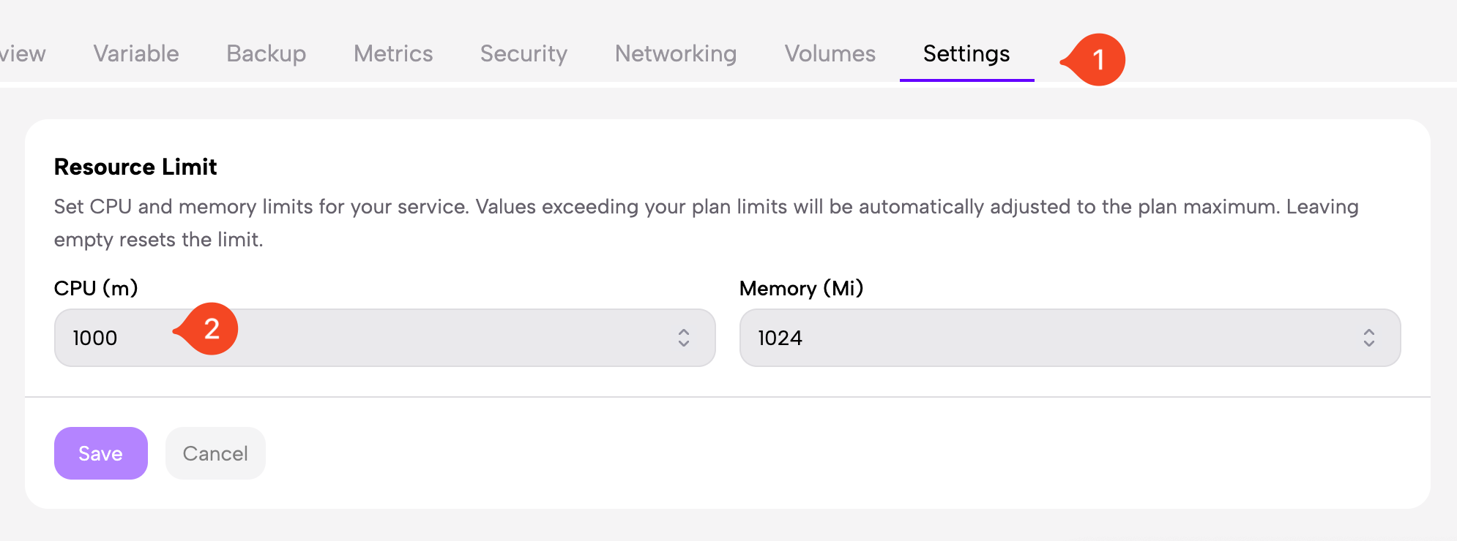The image size is (1457, 541).
Task: Cancel the resource limit edits
Action: click(215, 453)
